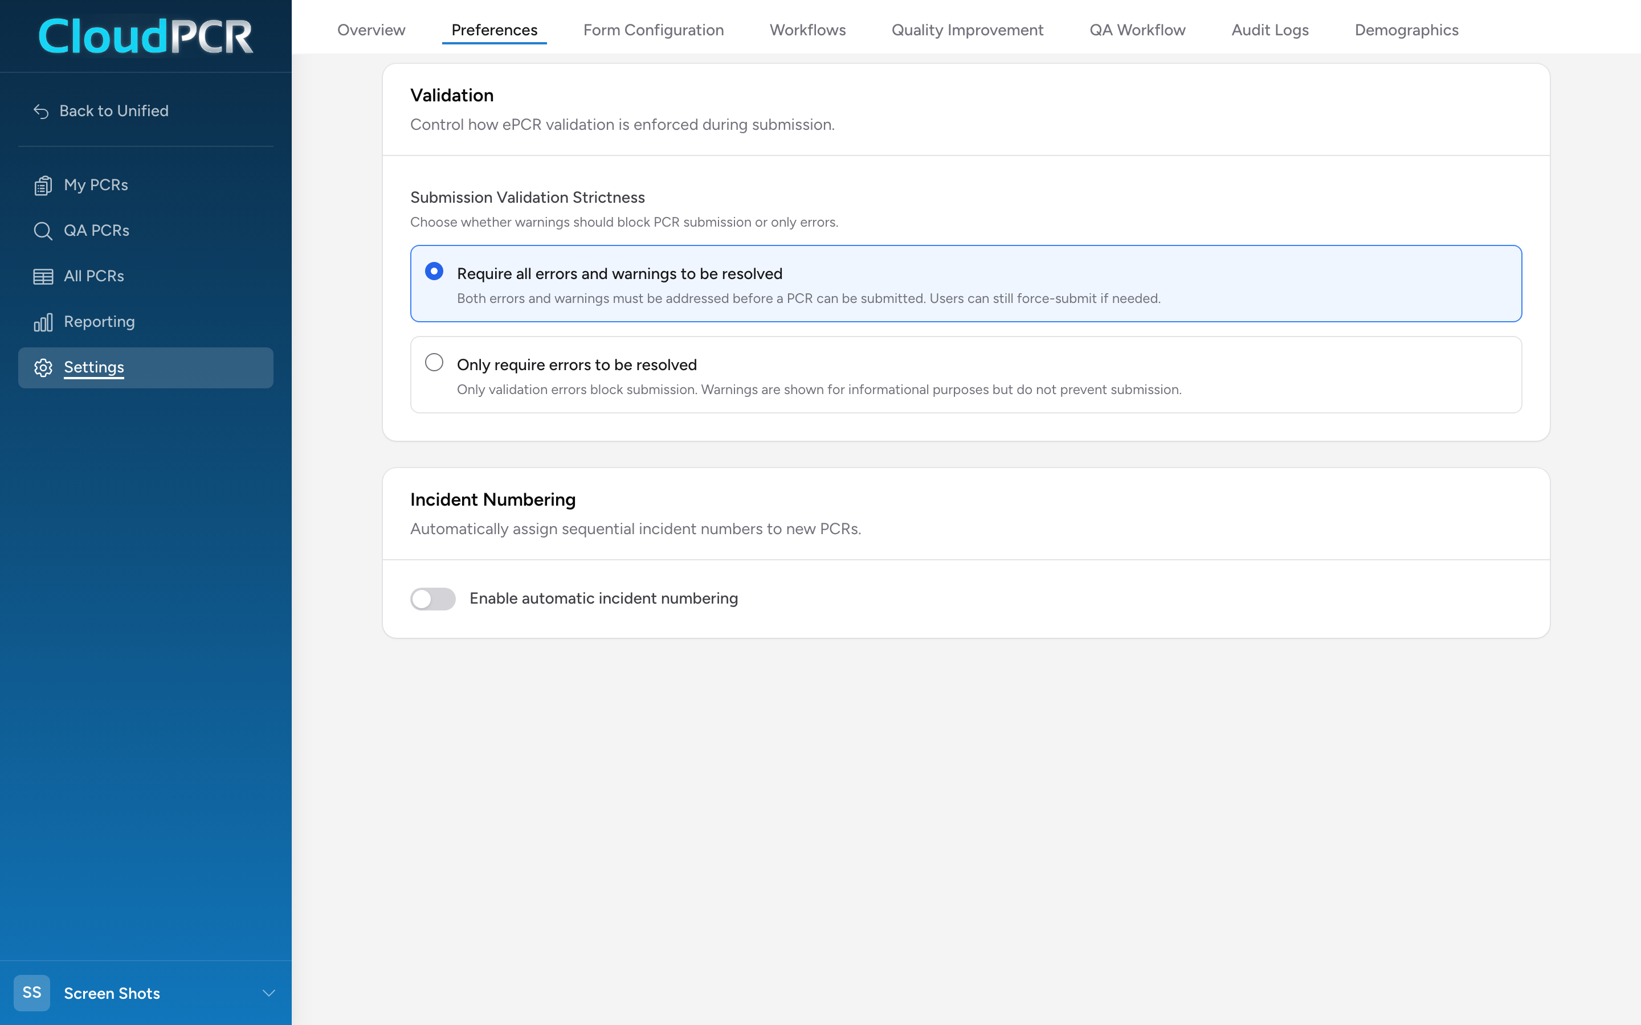
Task: Open the QA Workflow tab
Action: pyautogui.click(x=1137, y=30)
